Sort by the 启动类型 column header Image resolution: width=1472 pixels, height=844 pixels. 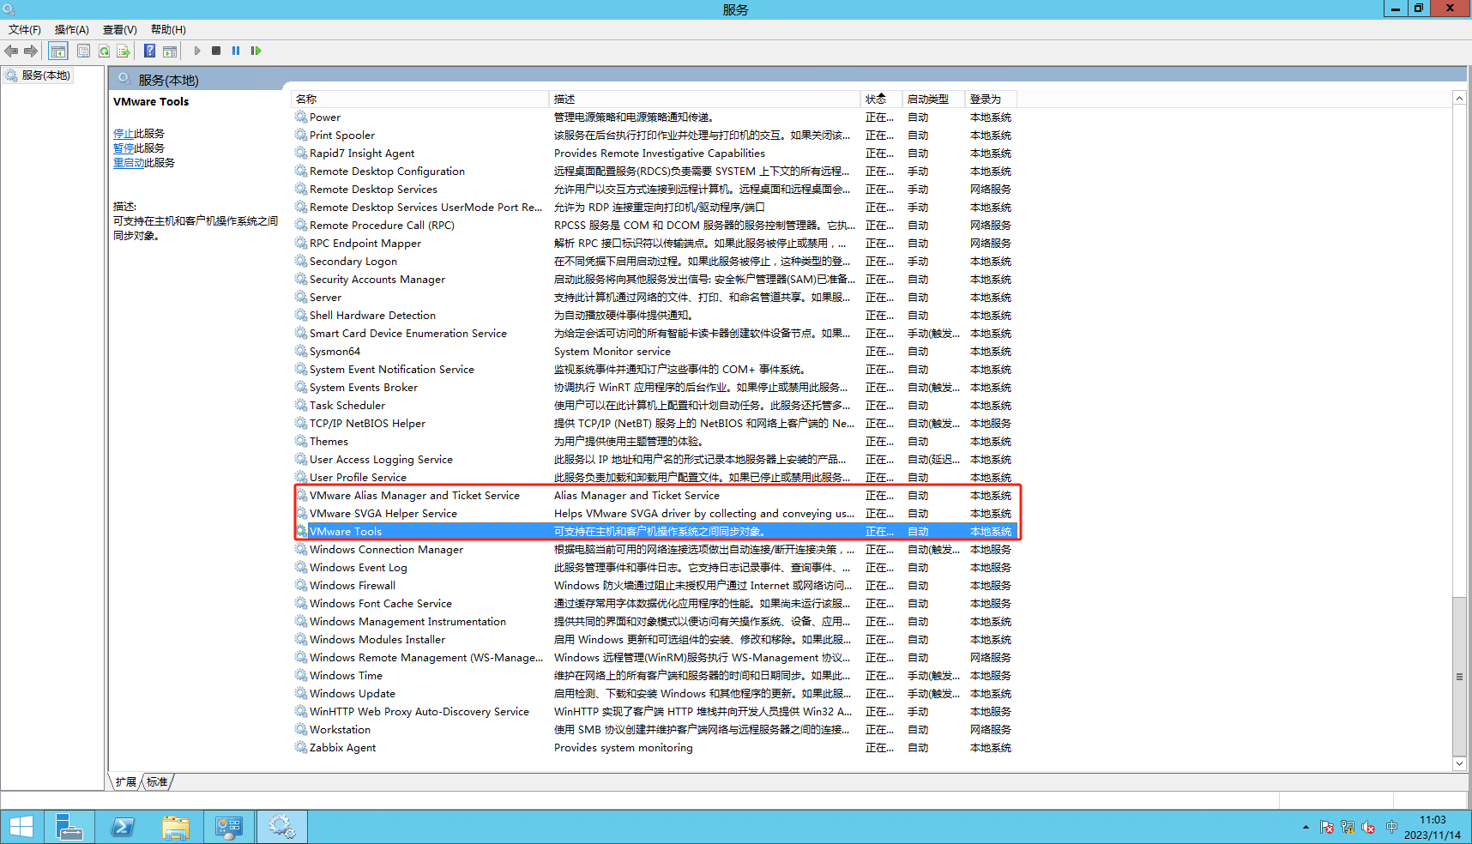(933, 99)
